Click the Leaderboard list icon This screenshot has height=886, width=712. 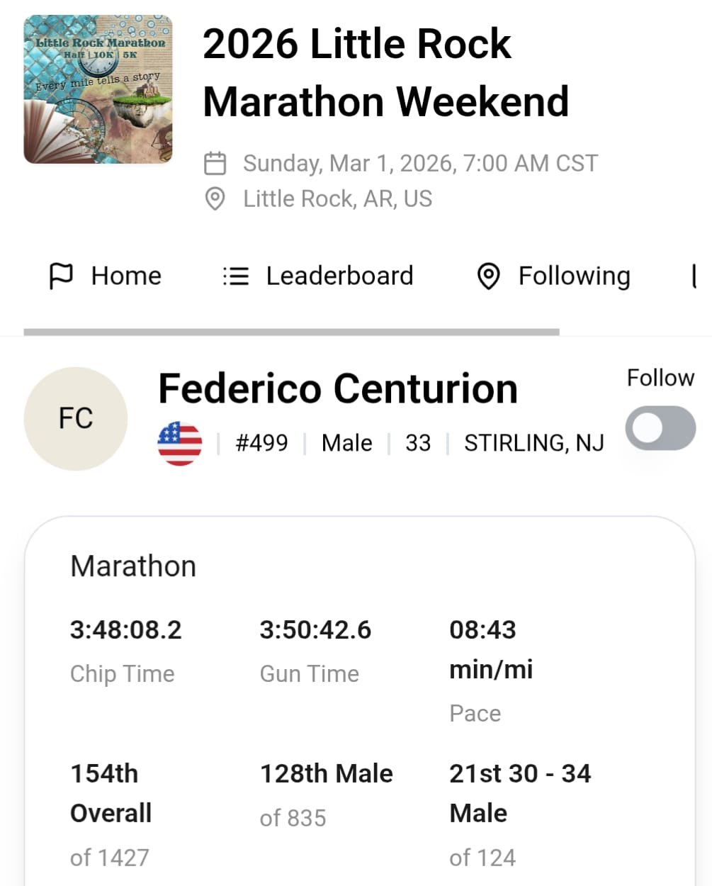click(236, 276)
